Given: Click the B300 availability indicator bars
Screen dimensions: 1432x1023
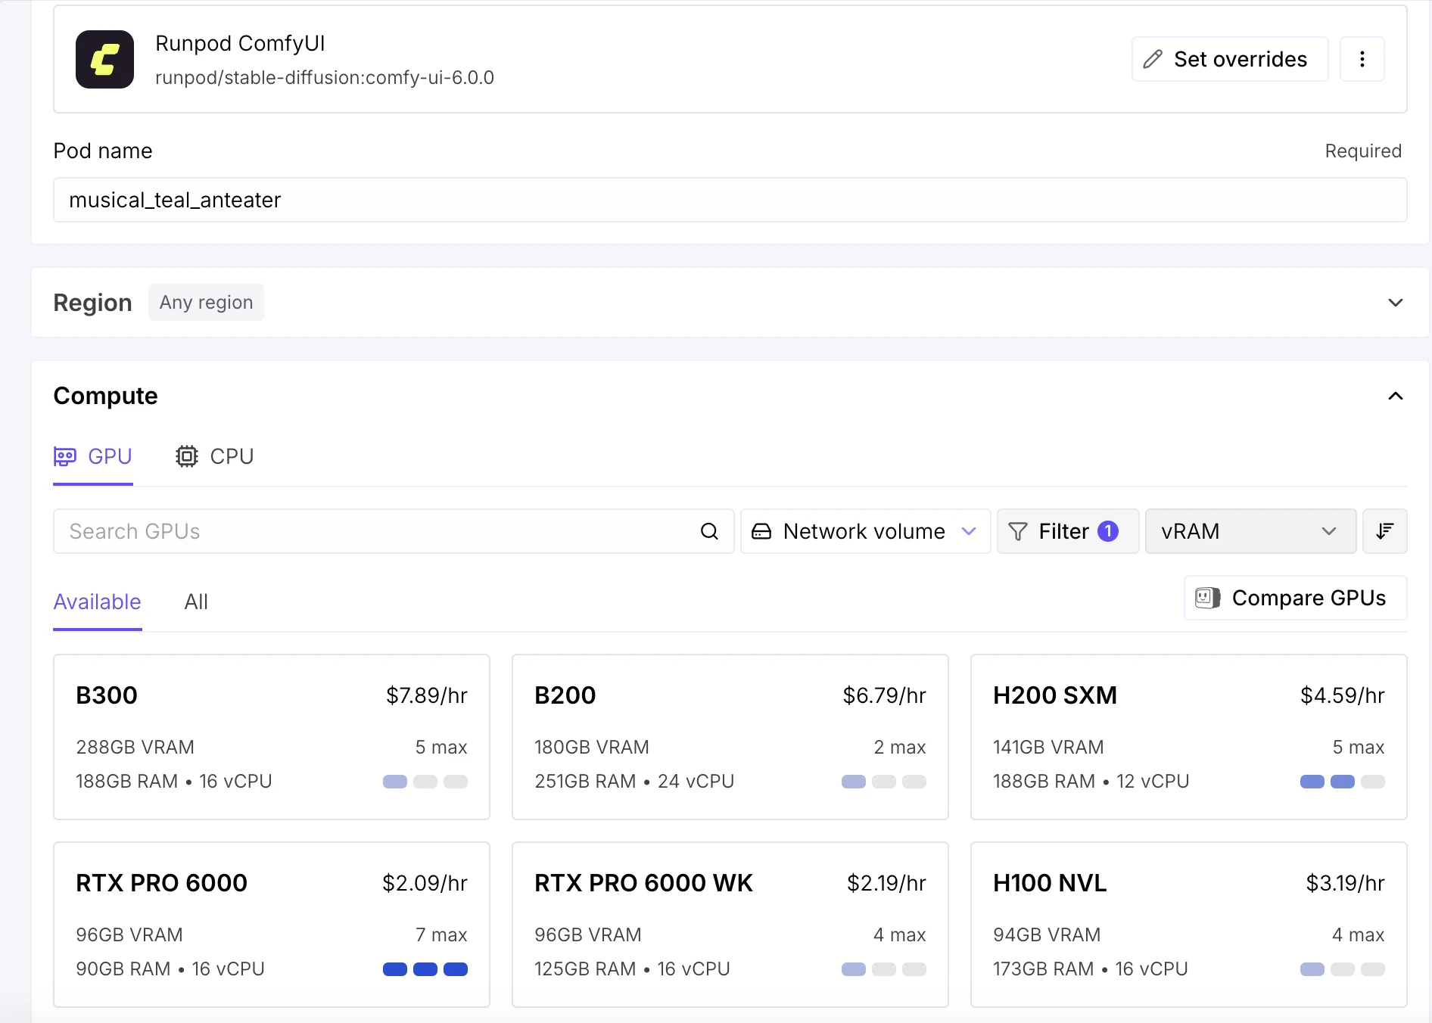Looking at the screenshot, I should [425, 782].
